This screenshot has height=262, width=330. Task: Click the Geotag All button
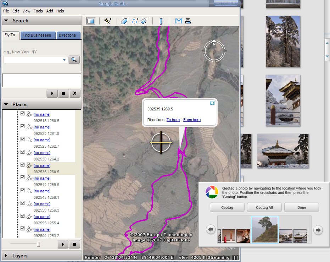(x=264, y=207)
